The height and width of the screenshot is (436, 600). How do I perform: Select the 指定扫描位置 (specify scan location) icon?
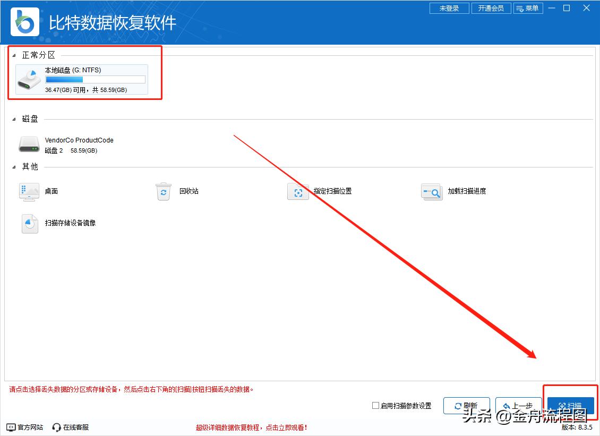click(298, 191)
